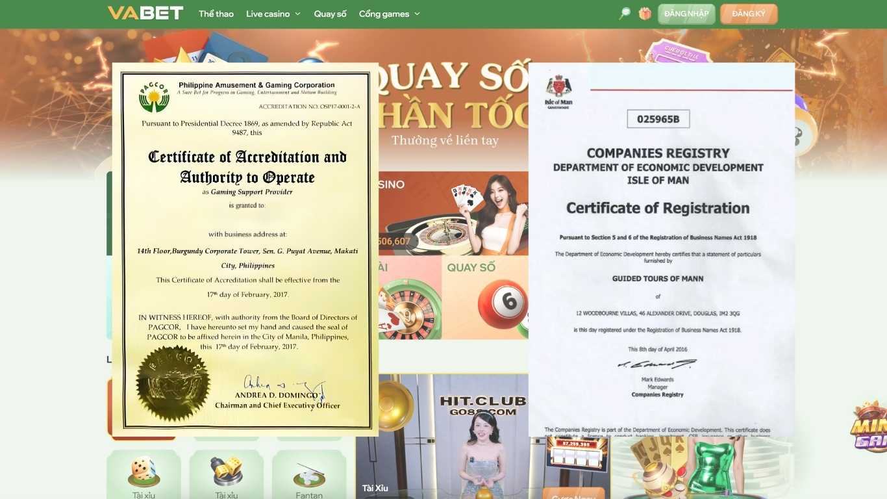Click the gift box promotions icon
Screen dimensions: 887x499
[645, 14]
